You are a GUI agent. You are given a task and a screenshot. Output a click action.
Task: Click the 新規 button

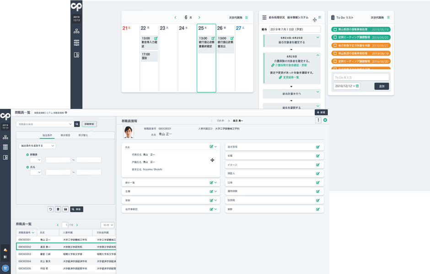[321, 112]
